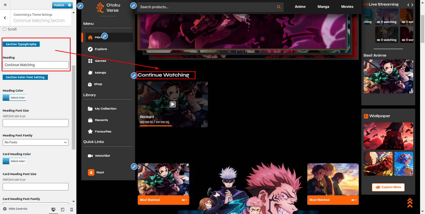Switch to tablet preview icon

(x=63, y=209)
